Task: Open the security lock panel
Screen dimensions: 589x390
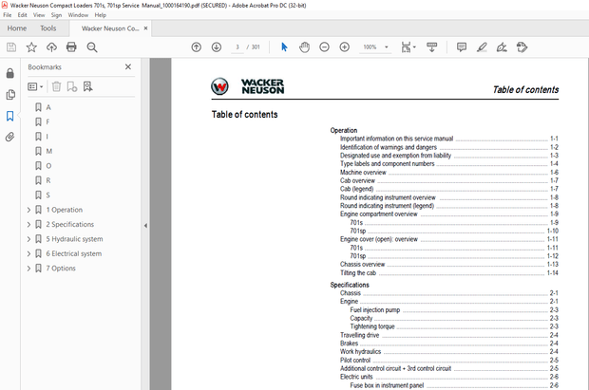Action: [10, 73]
